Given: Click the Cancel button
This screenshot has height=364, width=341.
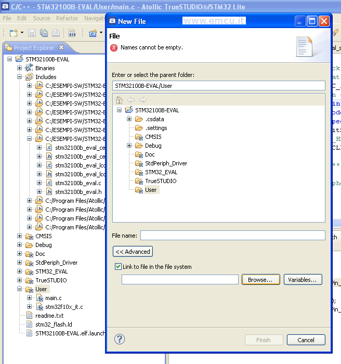Looking at the screenshot, I should click(x=306, y=340).
